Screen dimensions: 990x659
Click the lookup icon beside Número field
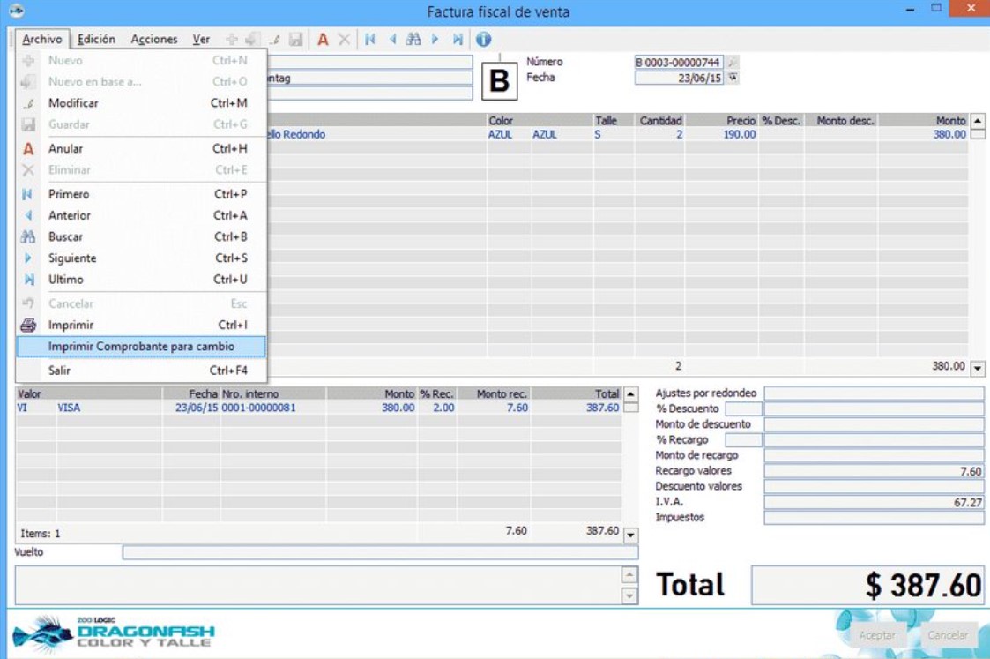tap(732, 63)
